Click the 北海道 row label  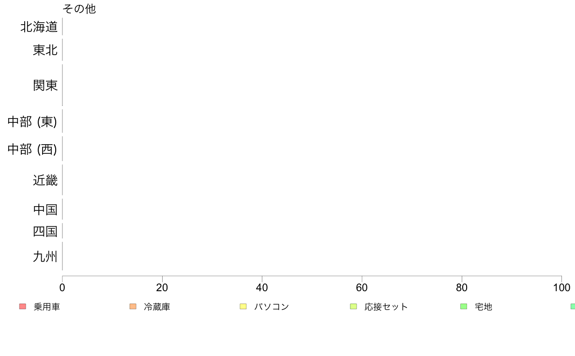pyautogui.click(x=39, y=27)
